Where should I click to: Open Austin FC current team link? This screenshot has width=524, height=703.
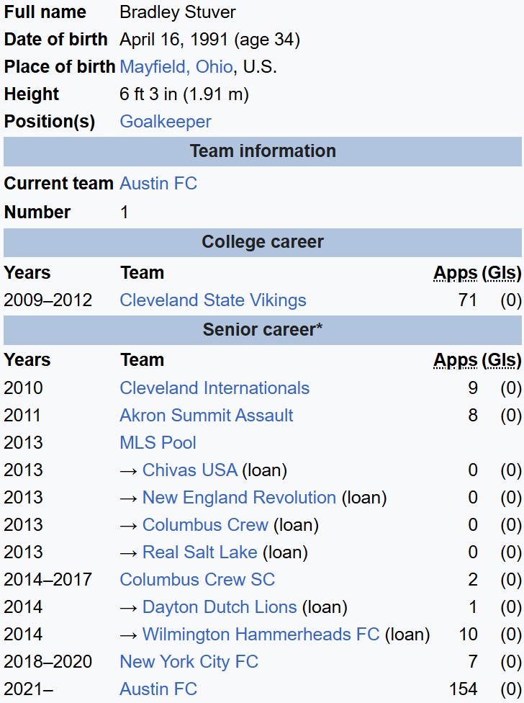coord(158,184)
